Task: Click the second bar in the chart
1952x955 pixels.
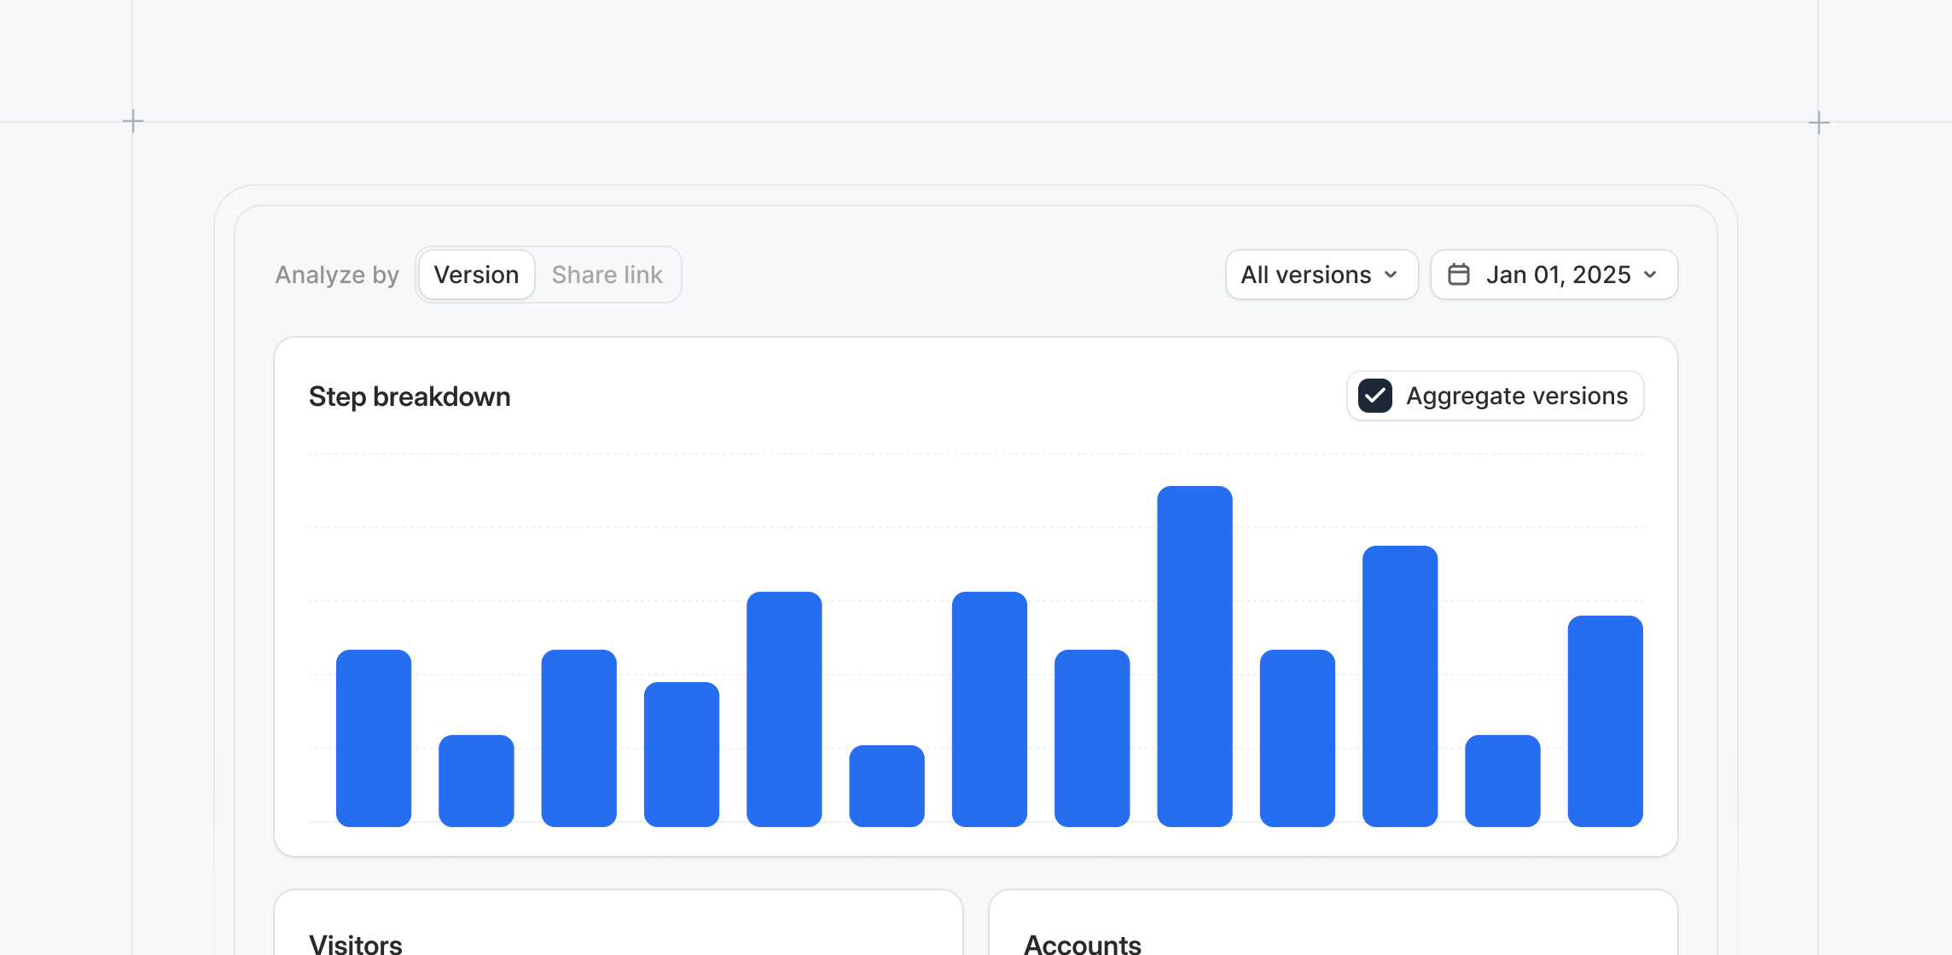Action: (x=476, y=780)
